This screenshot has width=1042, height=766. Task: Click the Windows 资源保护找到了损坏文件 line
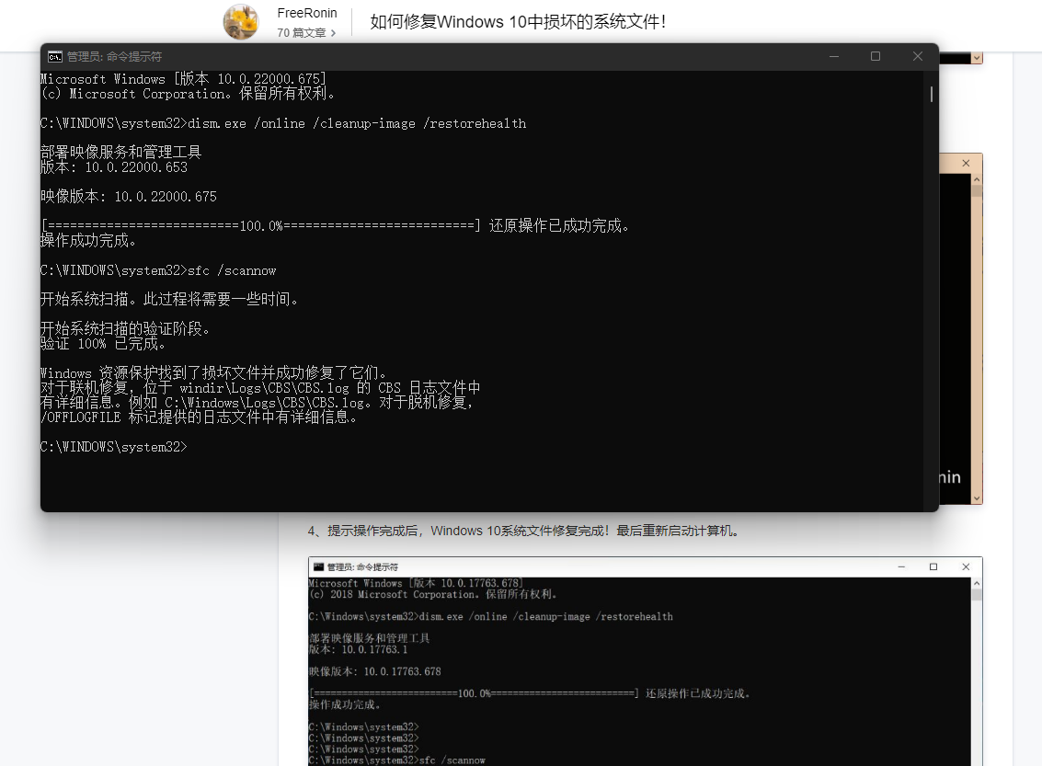pos(214,372)
